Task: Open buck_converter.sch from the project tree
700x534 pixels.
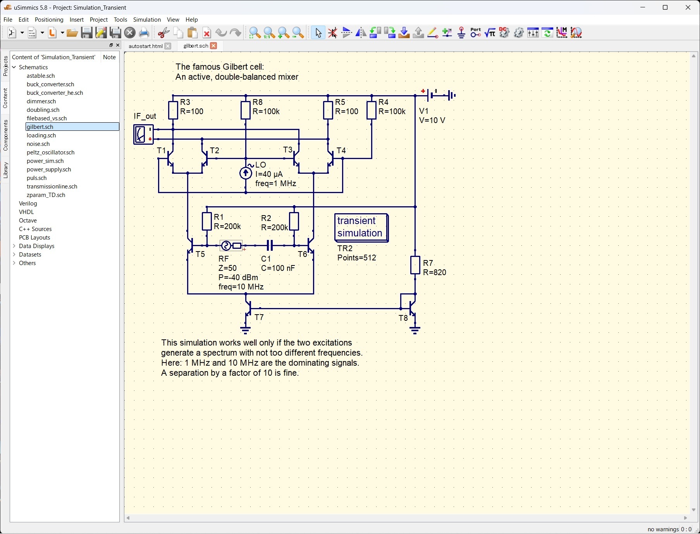Action: (x=50, y=84)
